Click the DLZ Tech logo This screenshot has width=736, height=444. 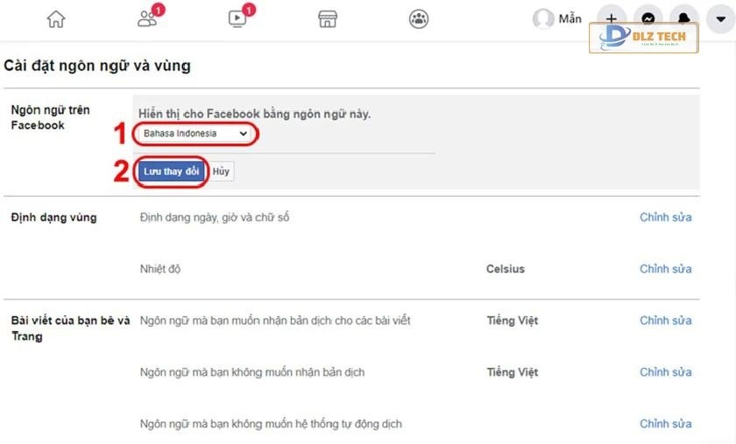tap(644, 38)
